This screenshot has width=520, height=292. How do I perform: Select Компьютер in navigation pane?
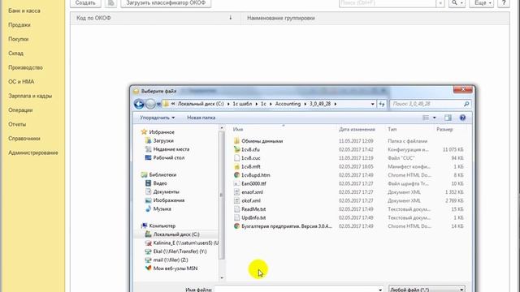click(162, 225)
